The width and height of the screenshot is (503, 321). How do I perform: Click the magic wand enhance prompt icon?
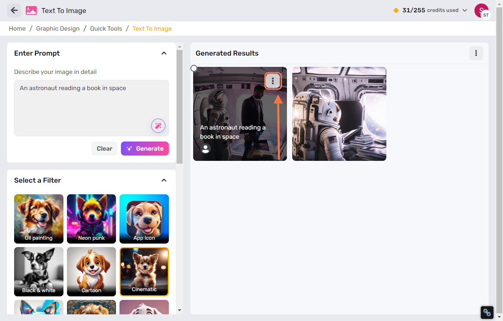158,126
